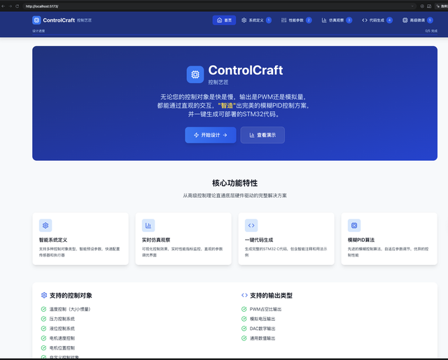Click the 支持的控制对象 heading
448x360 pixels.
(x=71, y=296)
